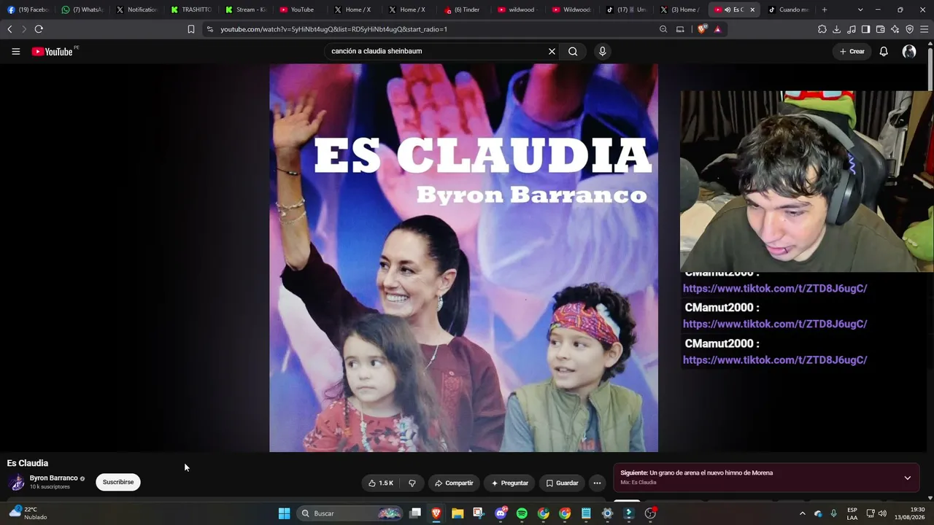Open the browser main menu

(x=925, y=29)
